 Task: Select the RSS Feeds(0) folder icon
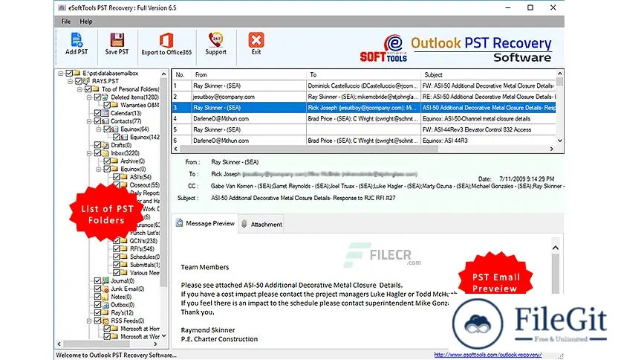click(105, 321)
